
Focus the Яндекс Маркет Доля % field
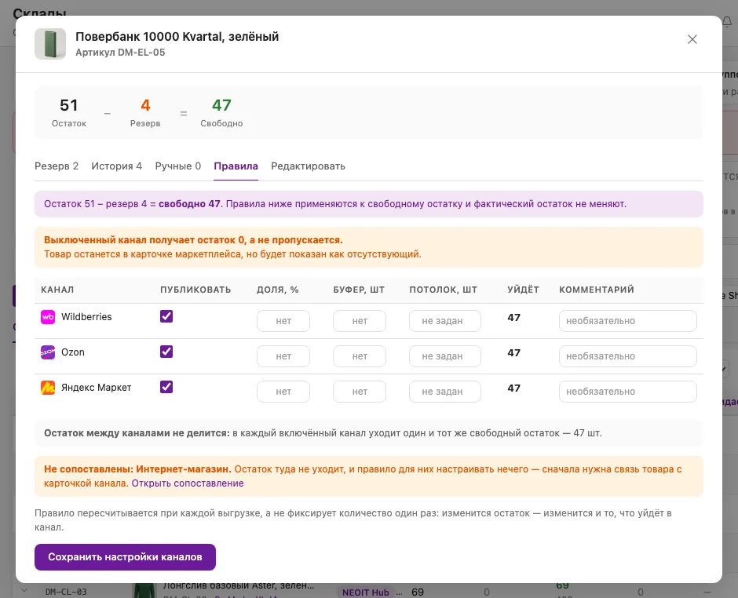click(x=283, y=392)
